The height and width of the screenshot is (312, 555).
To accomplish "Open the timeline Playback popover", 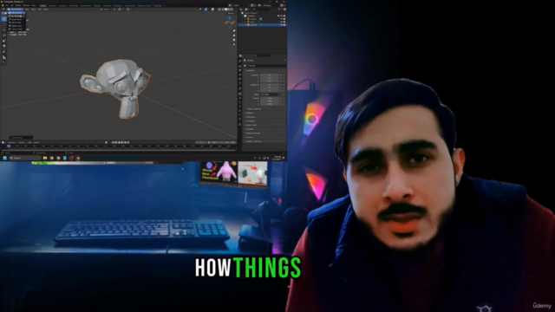I will point(12,142).
